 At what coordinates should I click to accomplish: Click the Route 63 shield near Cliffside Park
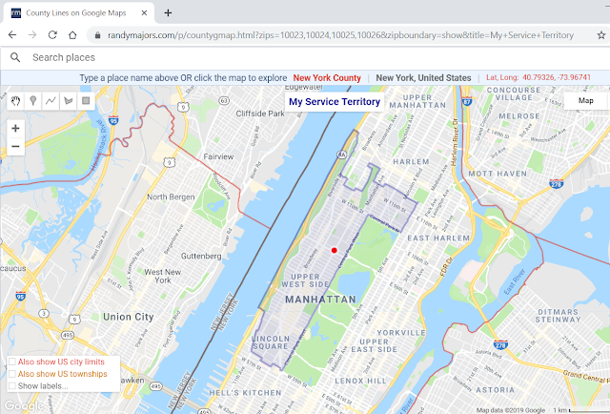[224, 100]
